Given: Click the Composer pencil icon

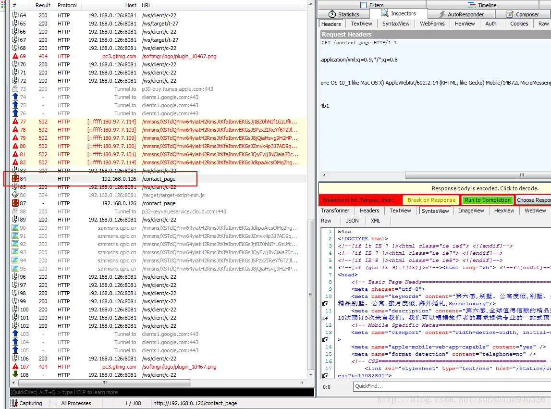Looking at the screenshot, I should tap(510, 14).
